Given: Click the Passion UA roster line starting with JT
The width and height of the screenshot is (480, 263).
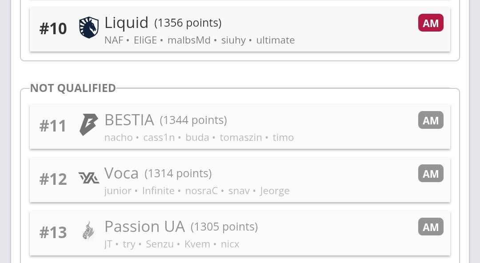Looking at the screenshot, I should [x=172, y=244].
